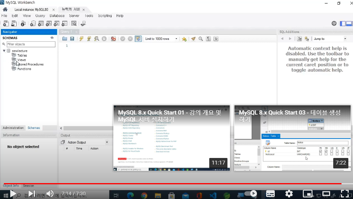Create a new view toolbar icon
Image resolution: width=353 pixels, height=199 pixels.
click(48, 23)
